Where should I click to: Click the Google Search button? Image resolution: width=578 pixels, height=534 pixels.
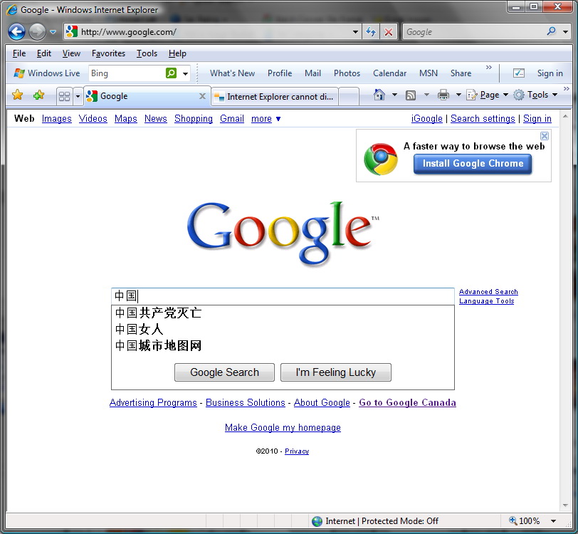pyautogui.click(x=224, y=372)
